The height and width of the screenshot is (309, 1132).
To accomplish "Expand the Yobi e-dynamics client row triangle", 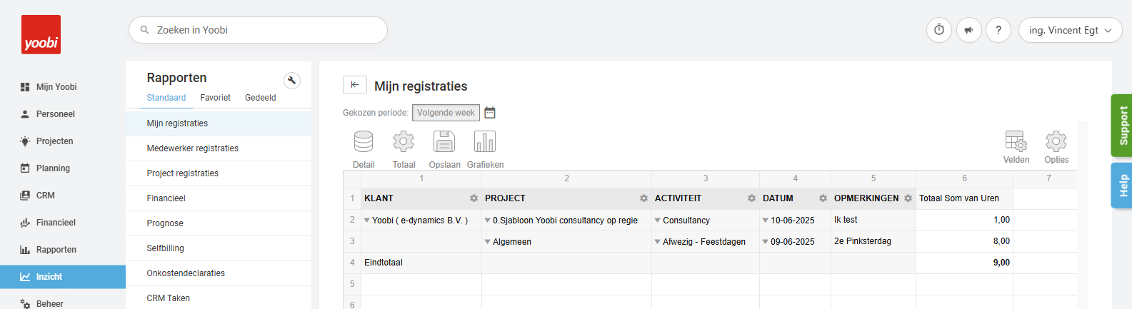I will pos(367,221).
